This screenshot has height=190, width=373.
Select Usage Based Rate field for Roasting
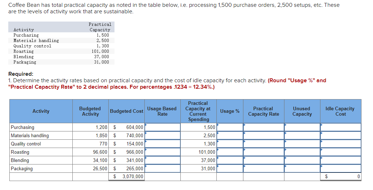163,152
